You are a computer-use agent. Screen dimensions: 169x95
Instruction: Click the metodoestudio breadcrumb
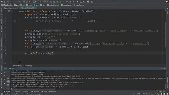(53, 5)
